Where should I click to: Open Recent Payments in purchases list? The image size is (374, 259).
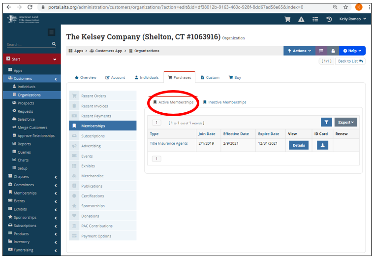coord(103,116)
